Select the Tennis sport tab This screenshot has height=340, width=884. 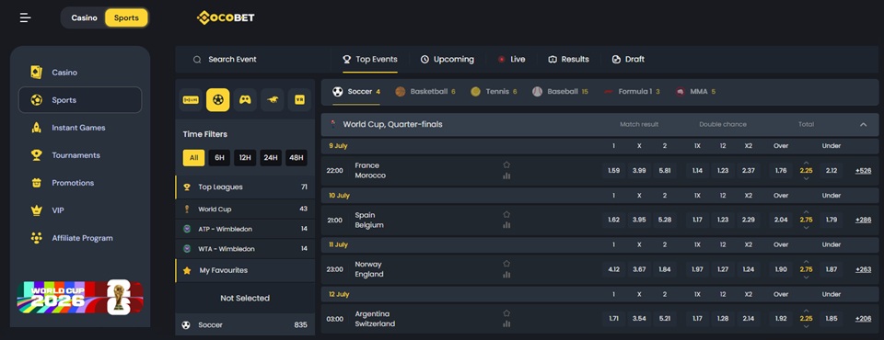(494, 92)
